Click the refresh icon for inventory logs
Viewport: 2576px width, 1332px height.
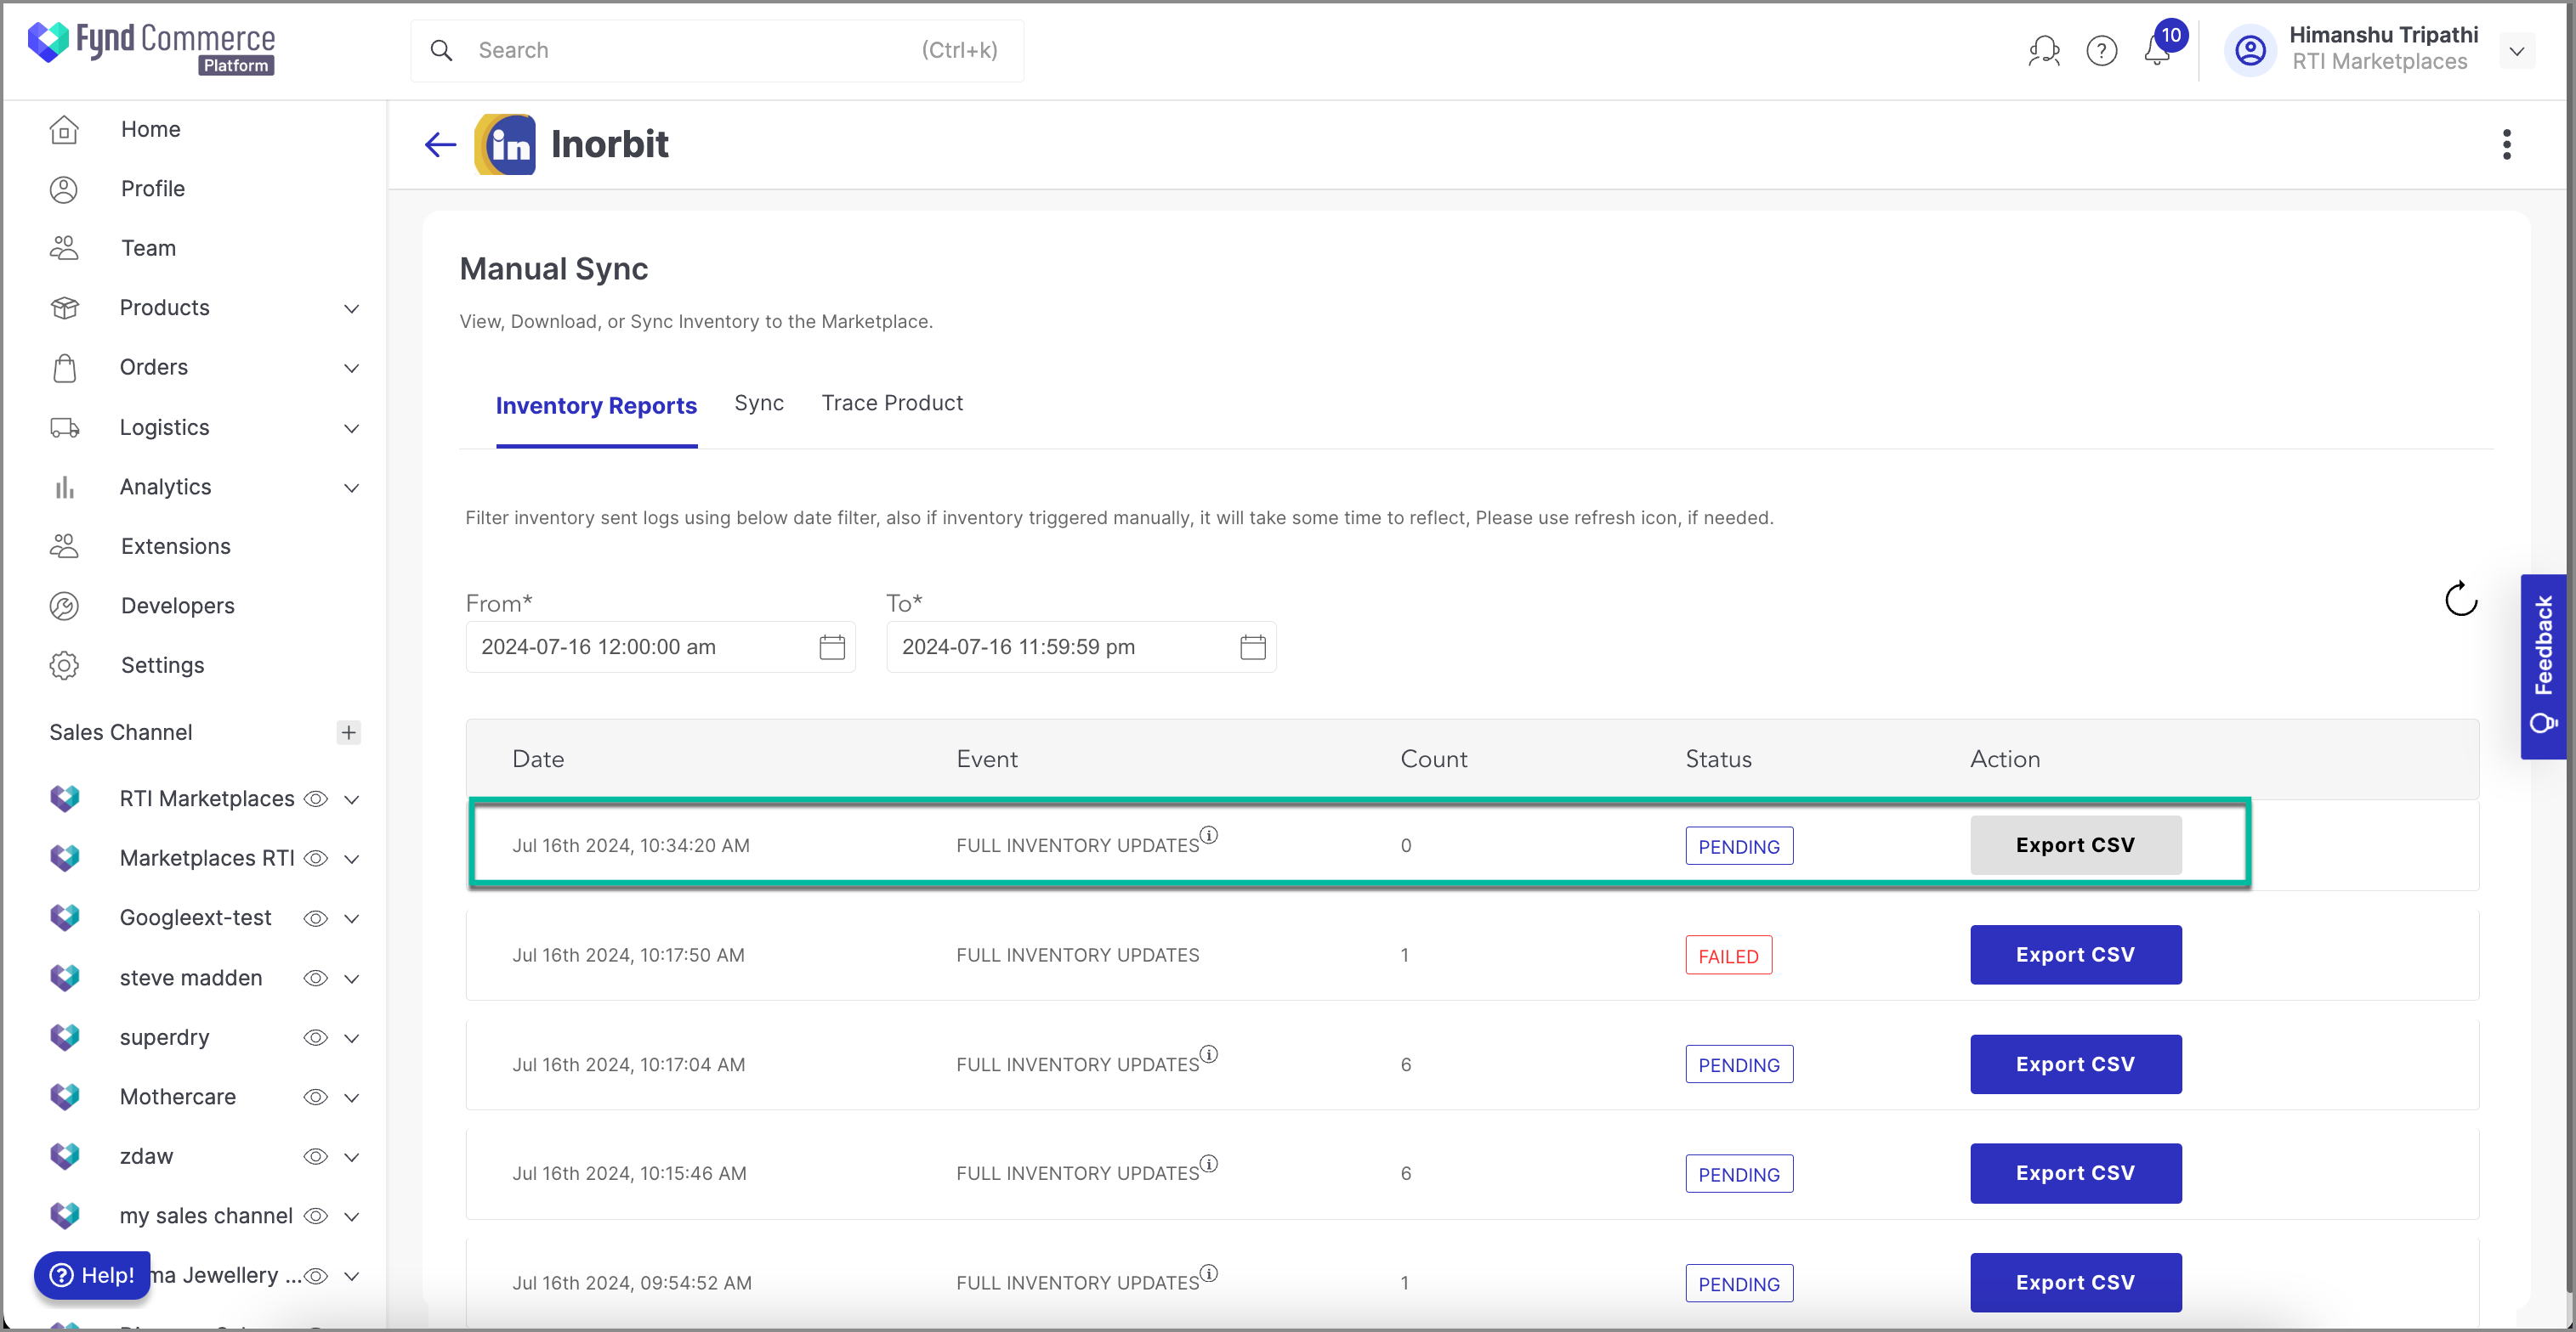2461,599
